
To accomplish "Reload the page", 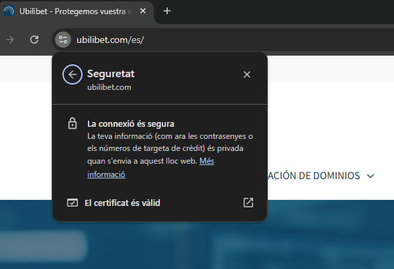I will (x=34, y=40).
